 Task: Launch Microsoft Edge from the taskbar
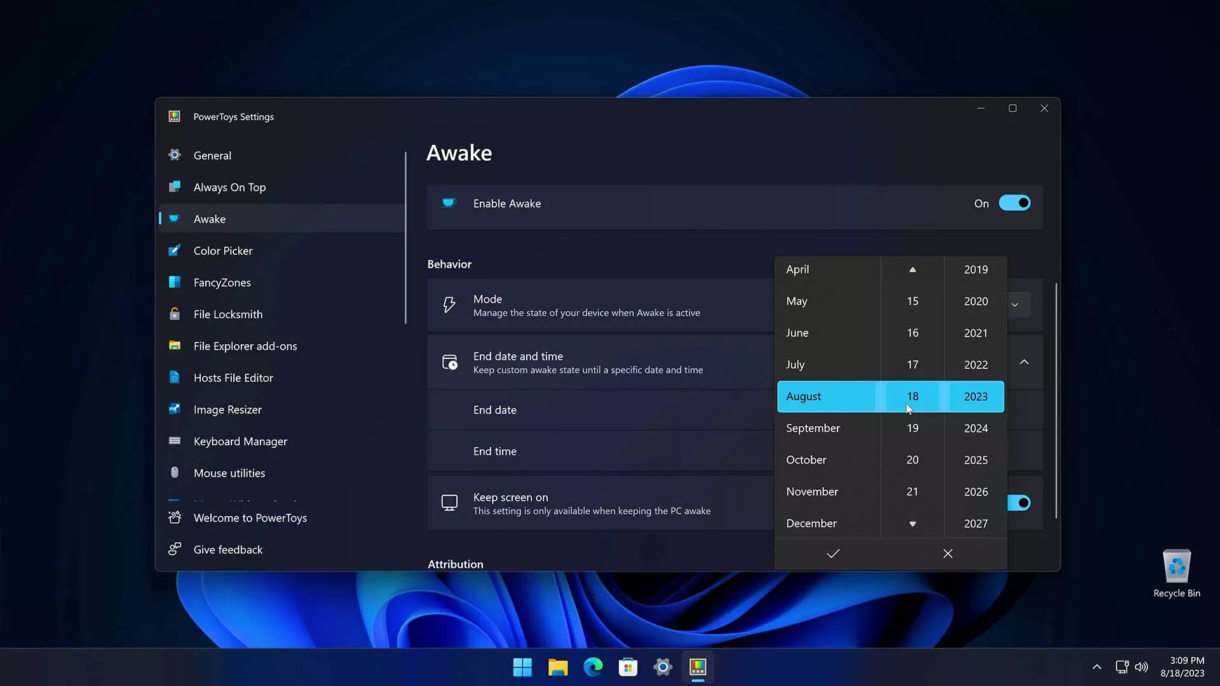(593, 667)
